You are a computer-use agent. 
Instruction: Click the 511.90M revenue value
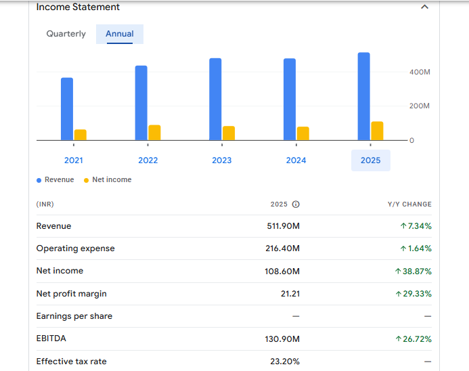[x=284, y=226]
